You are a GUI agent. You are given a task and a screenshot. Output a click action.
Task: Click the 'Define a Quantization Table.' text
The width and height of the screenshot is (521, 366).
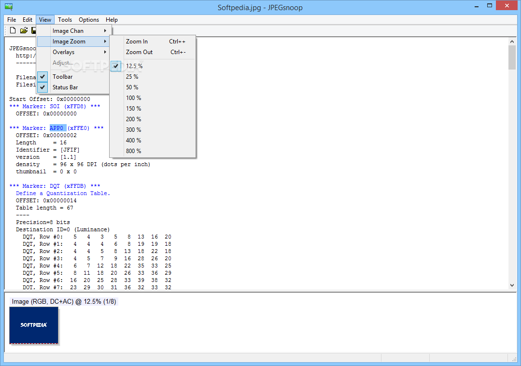[x=63, y=193]
